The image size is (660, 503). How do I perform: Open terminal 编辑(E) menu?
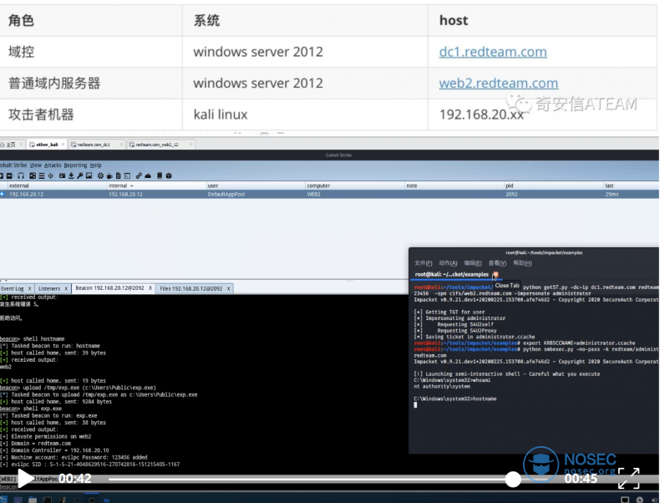[473, 263]
